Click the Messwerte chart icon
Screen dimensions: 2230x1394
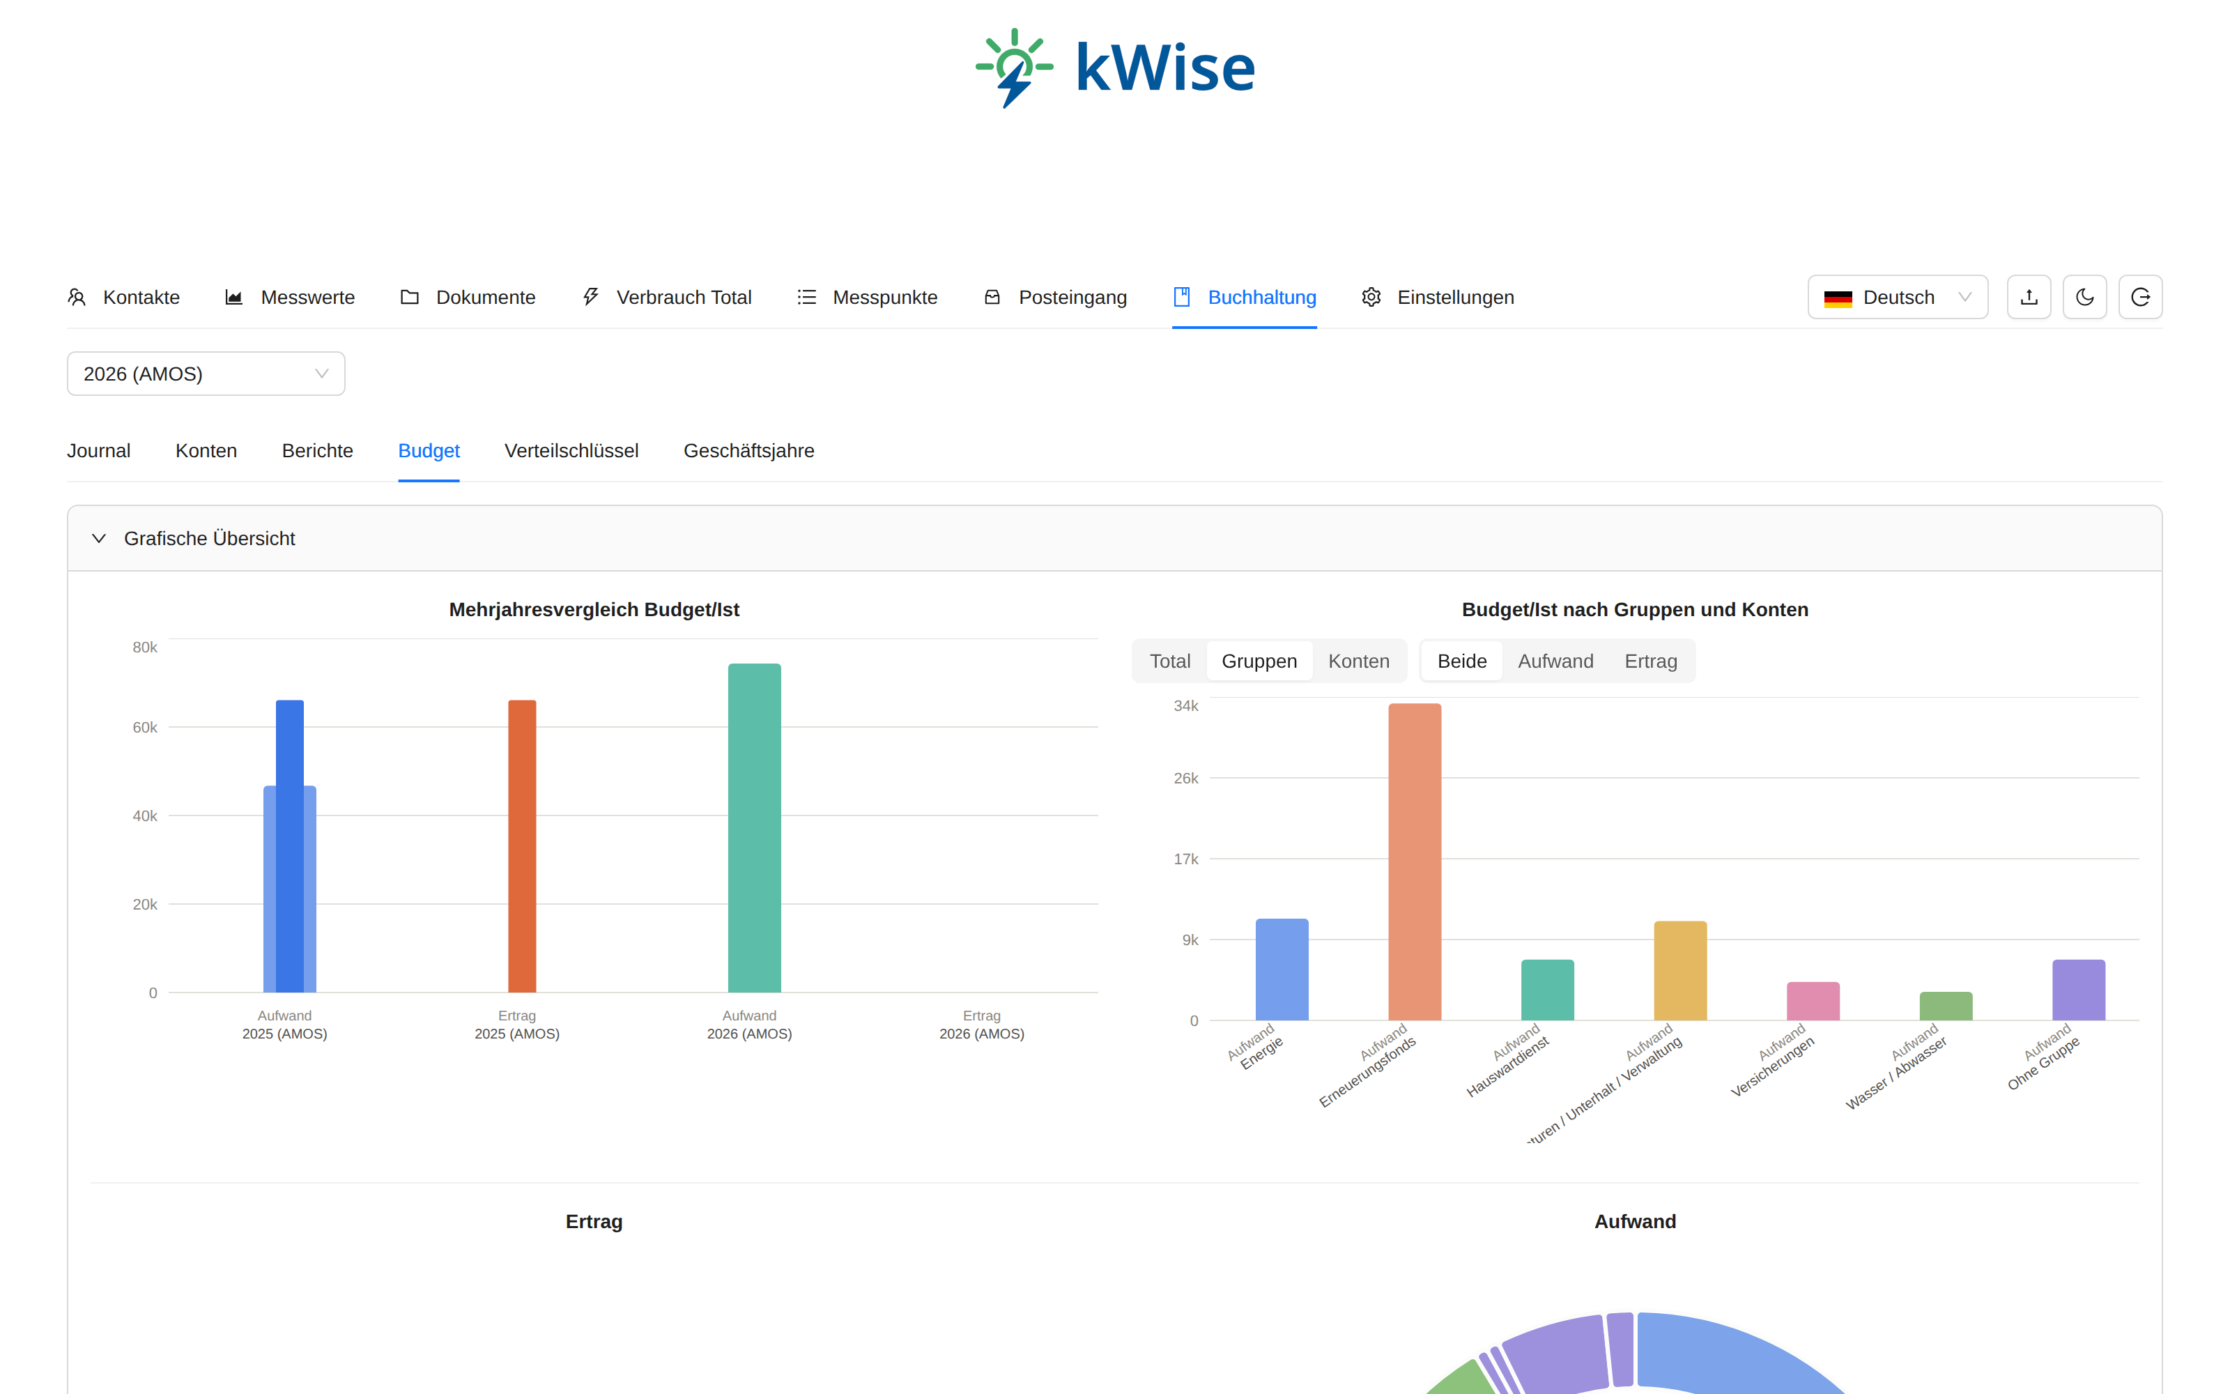coord(234,297)
